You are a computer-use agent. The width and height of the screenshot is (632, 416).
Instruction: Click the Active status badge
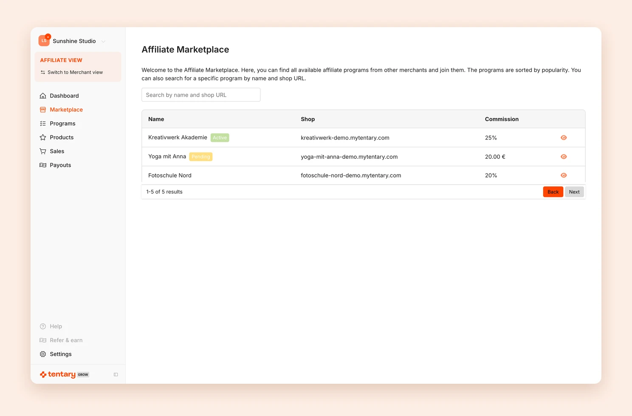point(220,138)
